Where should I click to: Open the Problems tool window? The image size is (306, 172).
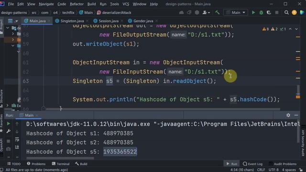[x=36, y=164]
